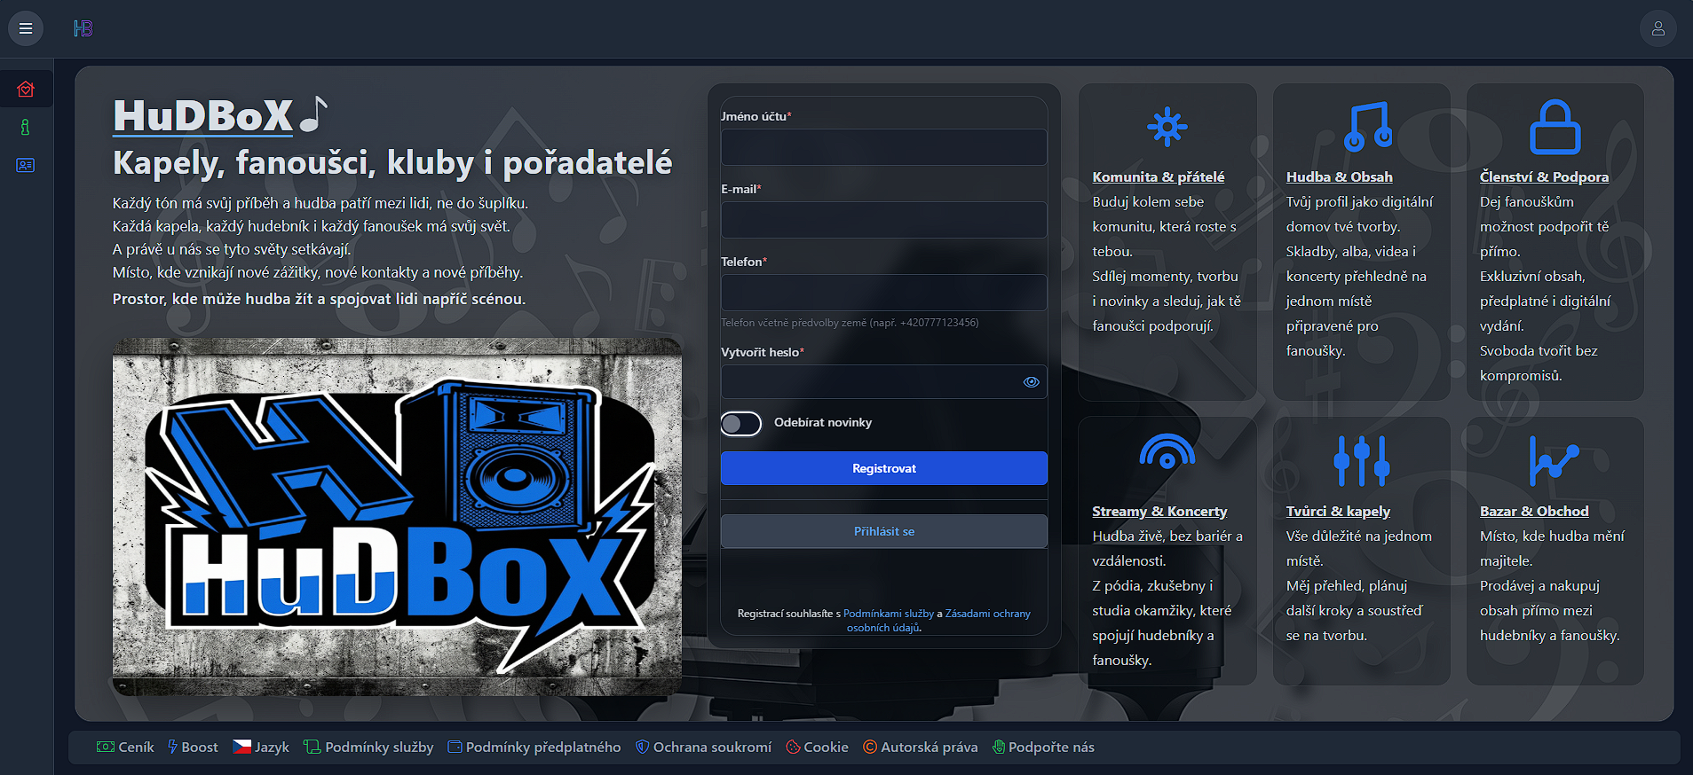Click the music note icon above Hudba & Obsah
The height and width of the screenshot is (775, 1693).
click(1367, 126)
